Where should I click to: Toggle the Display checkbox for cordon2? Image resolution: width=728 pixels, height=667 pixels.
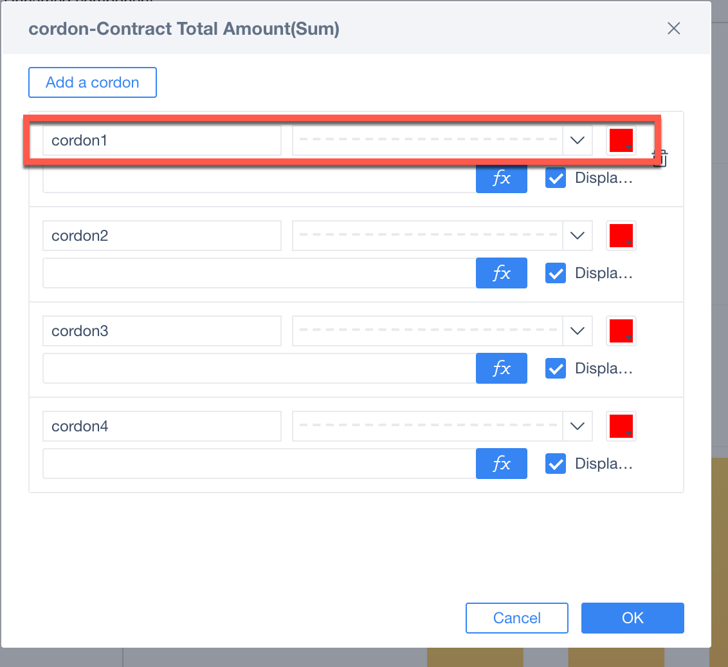[556, 273]
